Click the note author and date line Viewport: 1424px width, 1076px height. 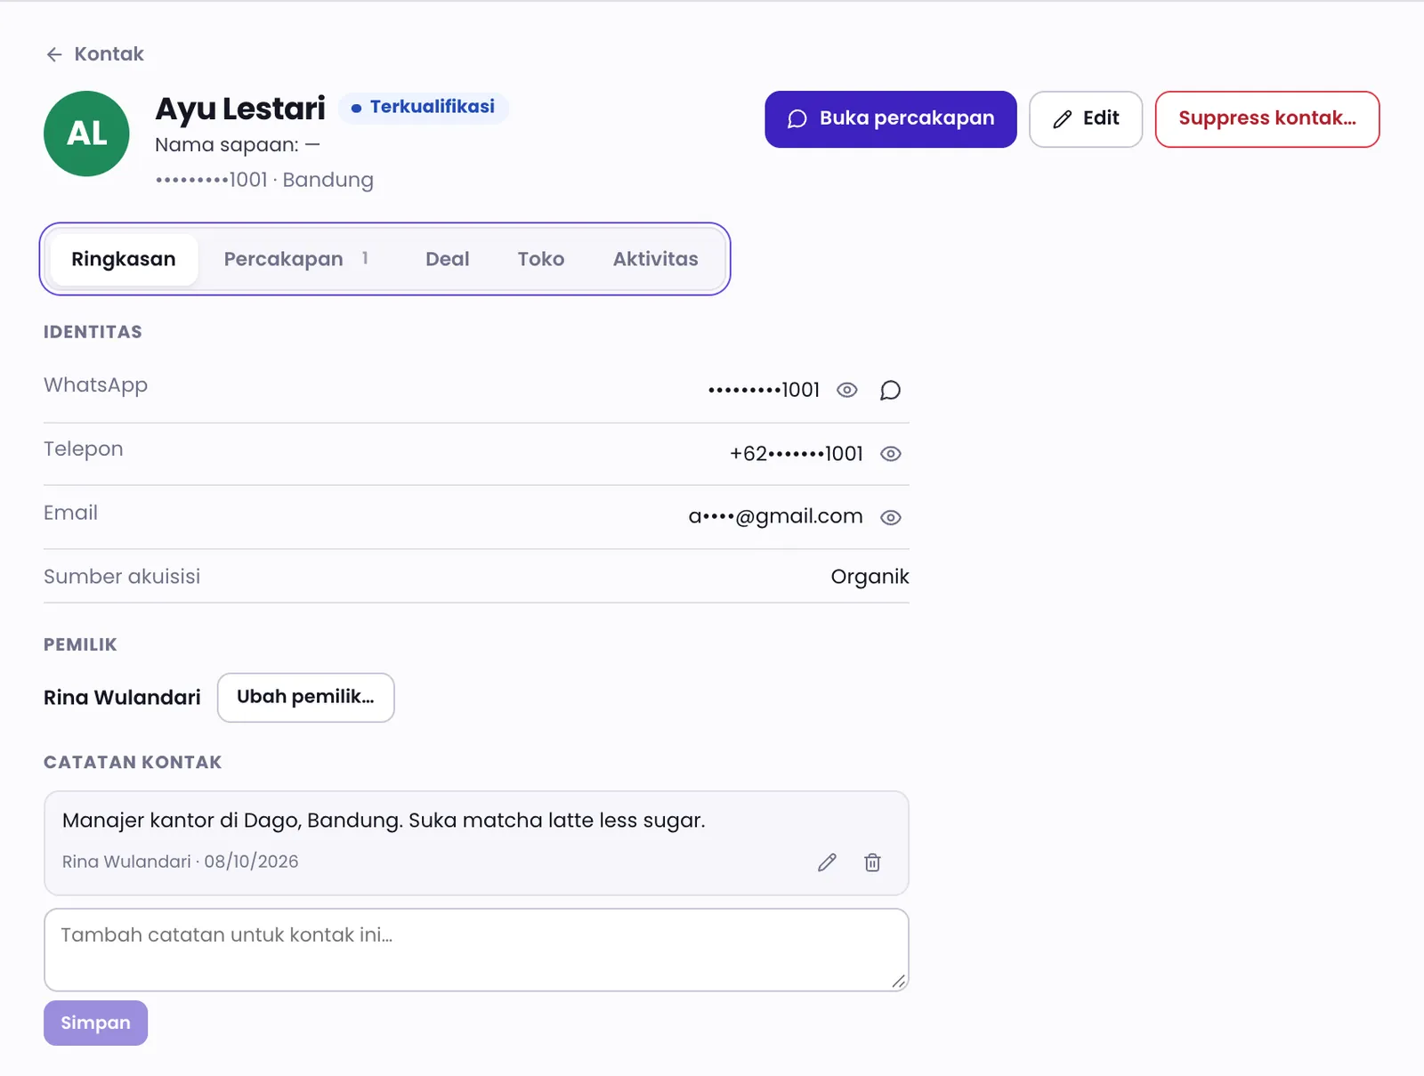180,862
